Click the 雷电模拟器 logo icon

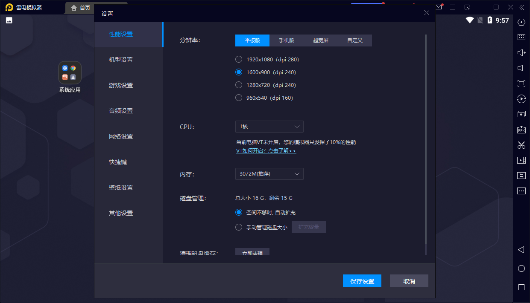coord(9,7)
